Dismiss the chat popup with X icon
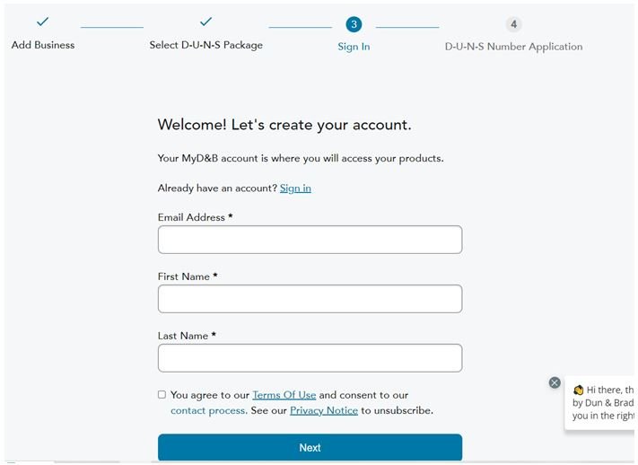 click(555, 382)
